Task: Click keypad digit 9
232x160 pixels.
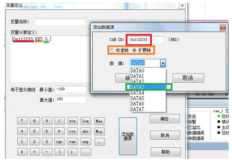Action: point(47,121)
